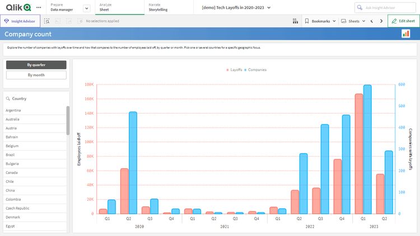This screenshot has height=236, width=420.
Task: Click the Edit sheet button
Action: pos(403,21)
